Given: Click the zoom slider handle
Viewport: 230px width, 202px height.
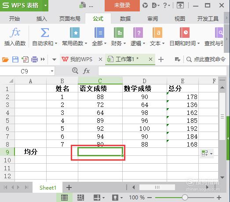Looking at the screenshot, I should click(x=185, y=198).
